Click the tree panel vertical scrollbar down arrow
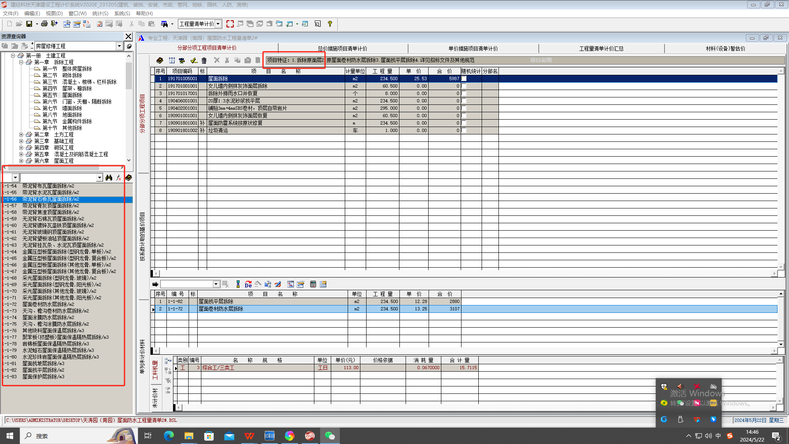789x444 pixels. 129,161
